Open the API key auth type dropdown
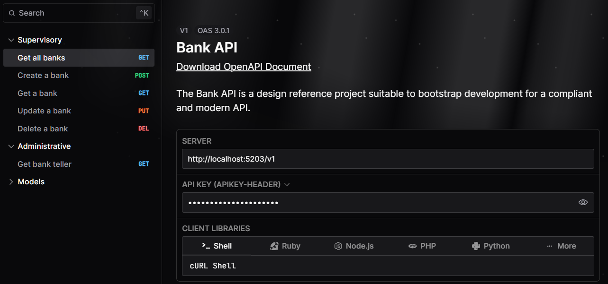Screen dimensions: 608x284 tap(236, 184)
